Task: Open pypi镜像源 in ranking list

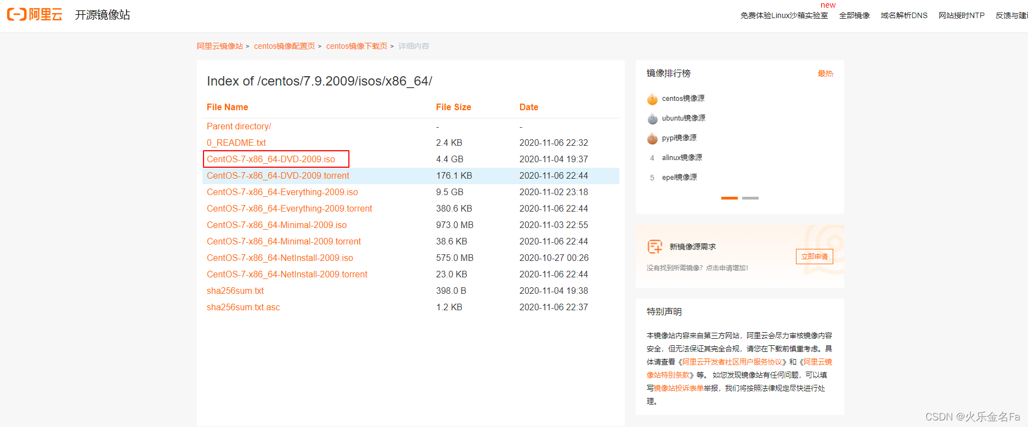Action: pyautogui.click(x=679, y=138)
